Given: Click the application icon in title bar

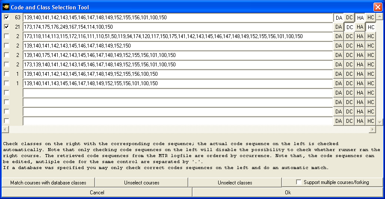Looking at the screenshot, I should coord(6,7).
